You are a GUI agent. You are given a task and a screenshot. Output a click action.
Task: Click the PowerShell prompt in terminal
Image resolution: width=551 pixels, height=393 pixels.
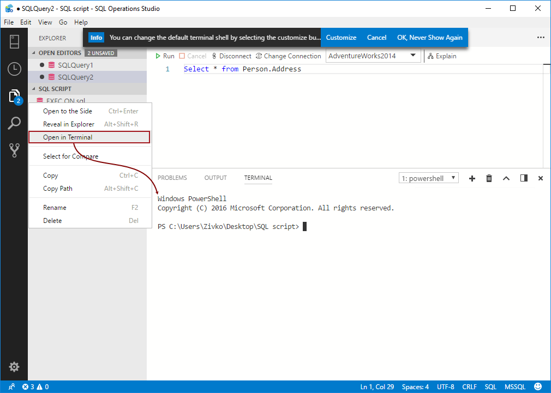(228, 227)
